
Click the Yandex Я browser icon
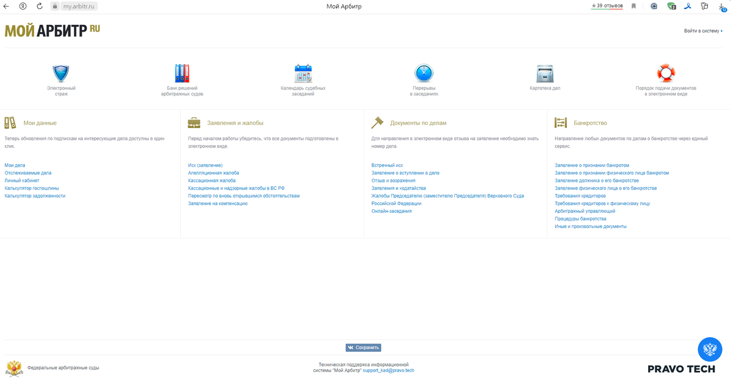click(23, 6)
